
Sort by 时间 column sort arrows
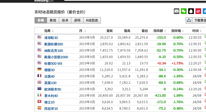[201, 31]
